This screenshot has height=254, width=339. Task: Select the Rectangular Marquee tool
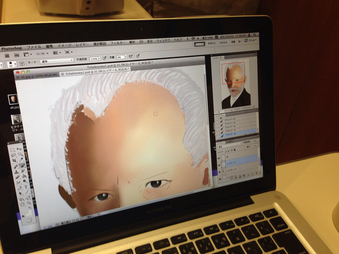[13, 150]
